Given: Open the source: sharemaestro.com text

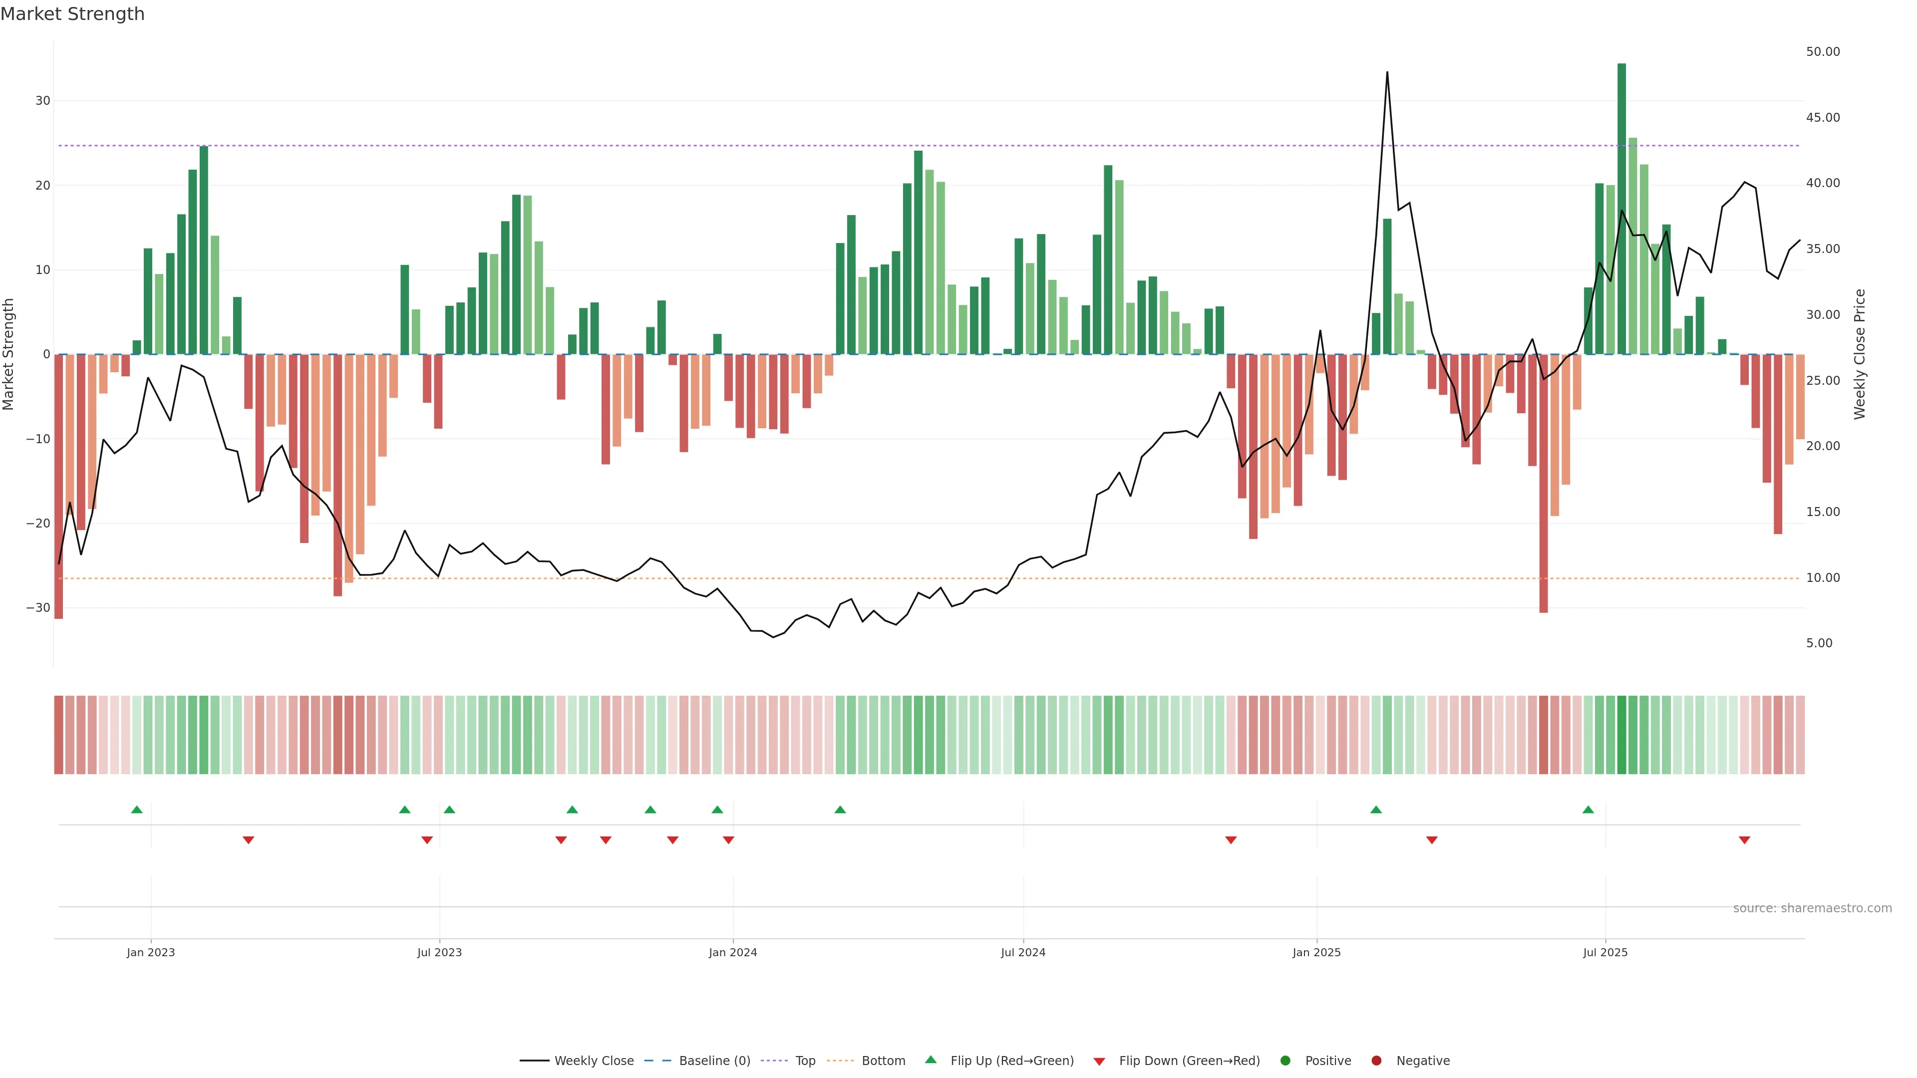Looking at the screenshot, I should point(1812,908).
